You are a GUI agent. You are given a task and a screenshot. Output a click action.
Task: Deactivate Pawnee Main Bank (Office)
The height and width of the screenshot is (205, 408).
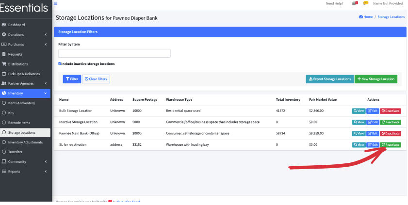point(391,134)
